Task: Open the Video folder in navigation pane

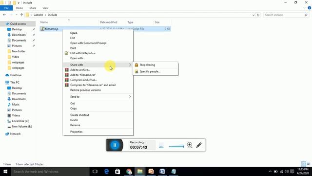Action: (x=15, y=57)
